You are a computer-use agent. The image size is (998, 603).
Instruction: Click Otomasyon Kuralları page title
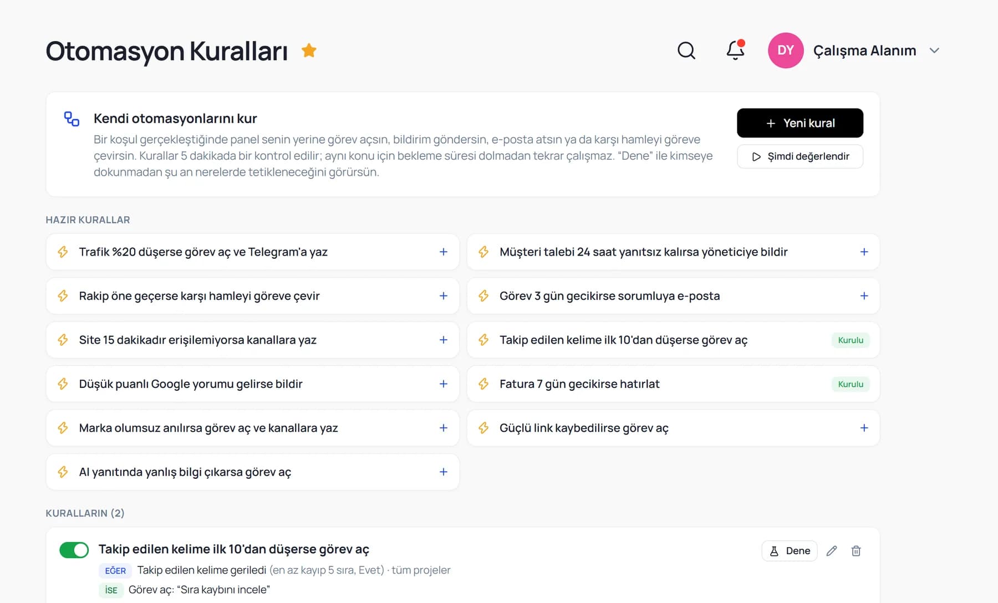(166, 51)
